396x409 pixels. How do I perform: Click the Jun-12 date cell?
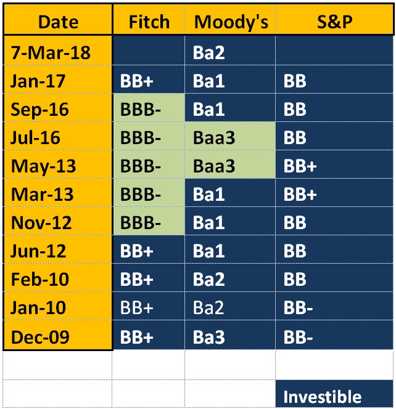click(x=58, y=249)
